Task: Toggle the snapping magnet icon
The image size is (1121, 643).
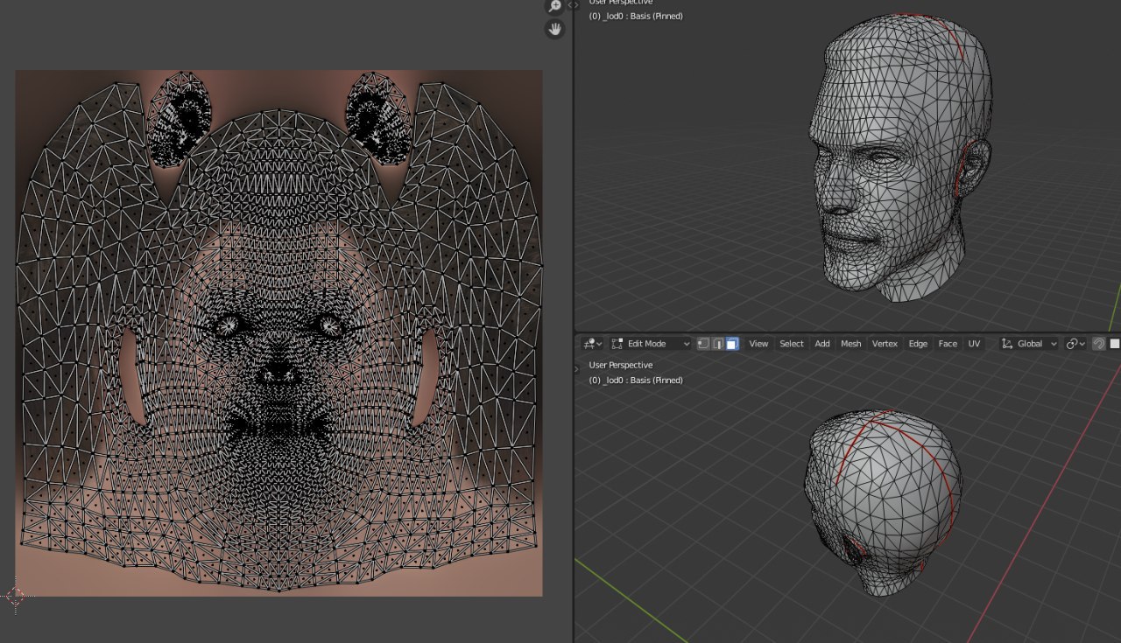Action: [1098, 344]
